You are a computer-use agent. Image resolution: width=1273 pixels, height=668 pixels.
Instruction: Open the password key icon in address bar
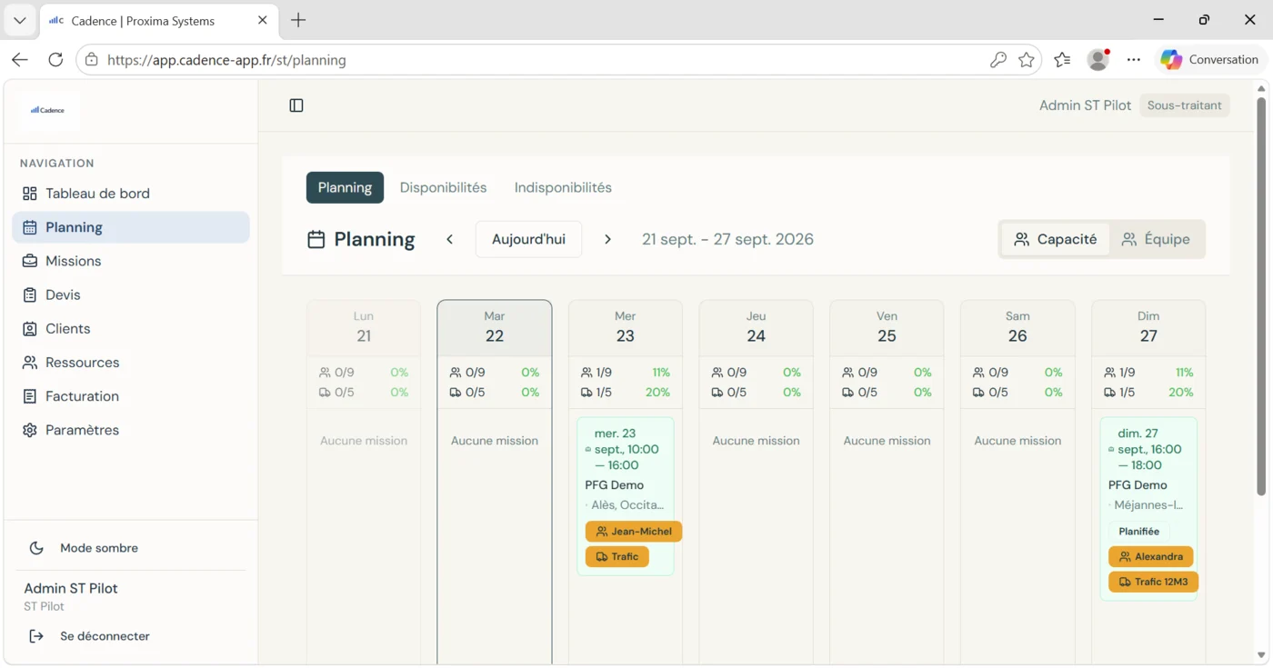(997, 60)
